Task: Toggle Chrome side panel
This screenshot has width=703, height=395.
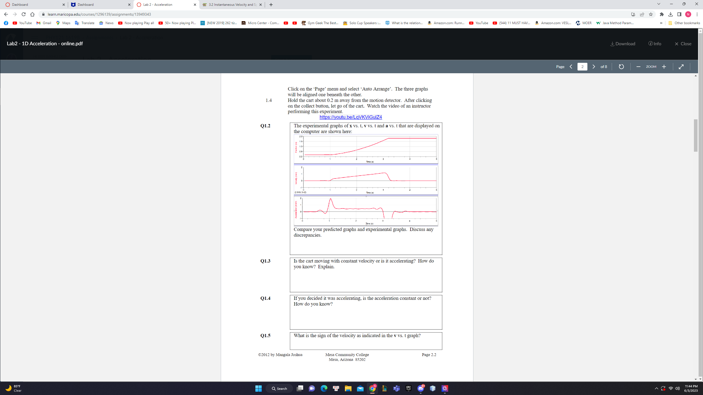Action: point(679,14)
